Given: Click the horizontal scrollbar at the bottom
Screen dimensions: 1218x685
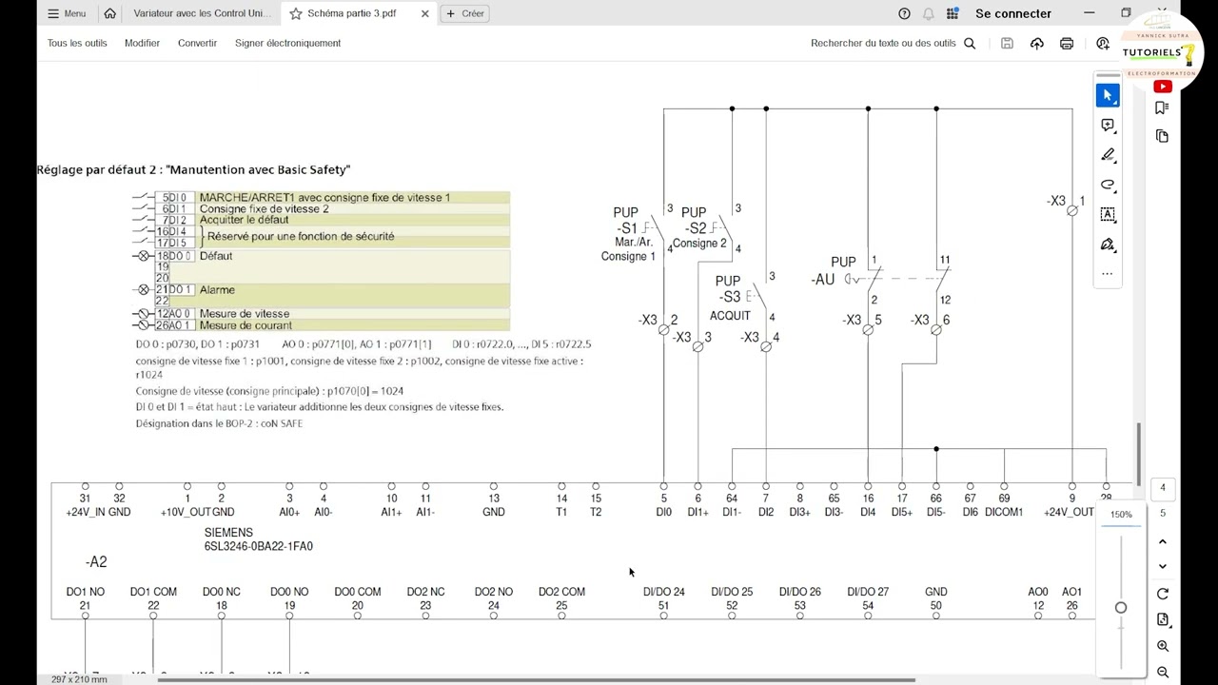Looking at the screenshot, I should [x=536, y=680].
